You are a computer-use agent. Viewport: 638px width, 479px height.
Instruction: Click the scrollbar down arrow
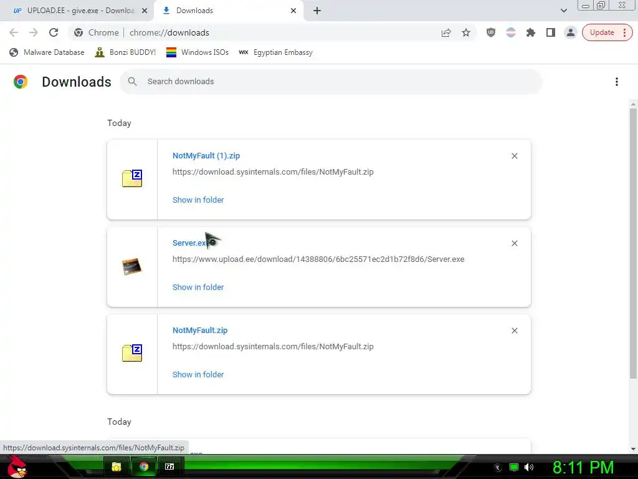[x=633, y=449]
